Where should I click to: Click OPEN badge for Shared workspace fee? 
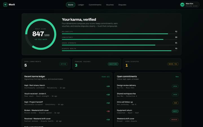pyautogui.click(x=175, y=95)
